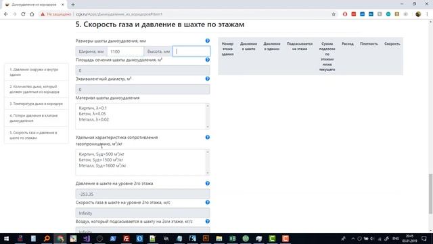The height and width of the screenshot is (244, 433).
Task: Click the ENG language indicator
Action: pyautogui.click(x=396, y=239)
